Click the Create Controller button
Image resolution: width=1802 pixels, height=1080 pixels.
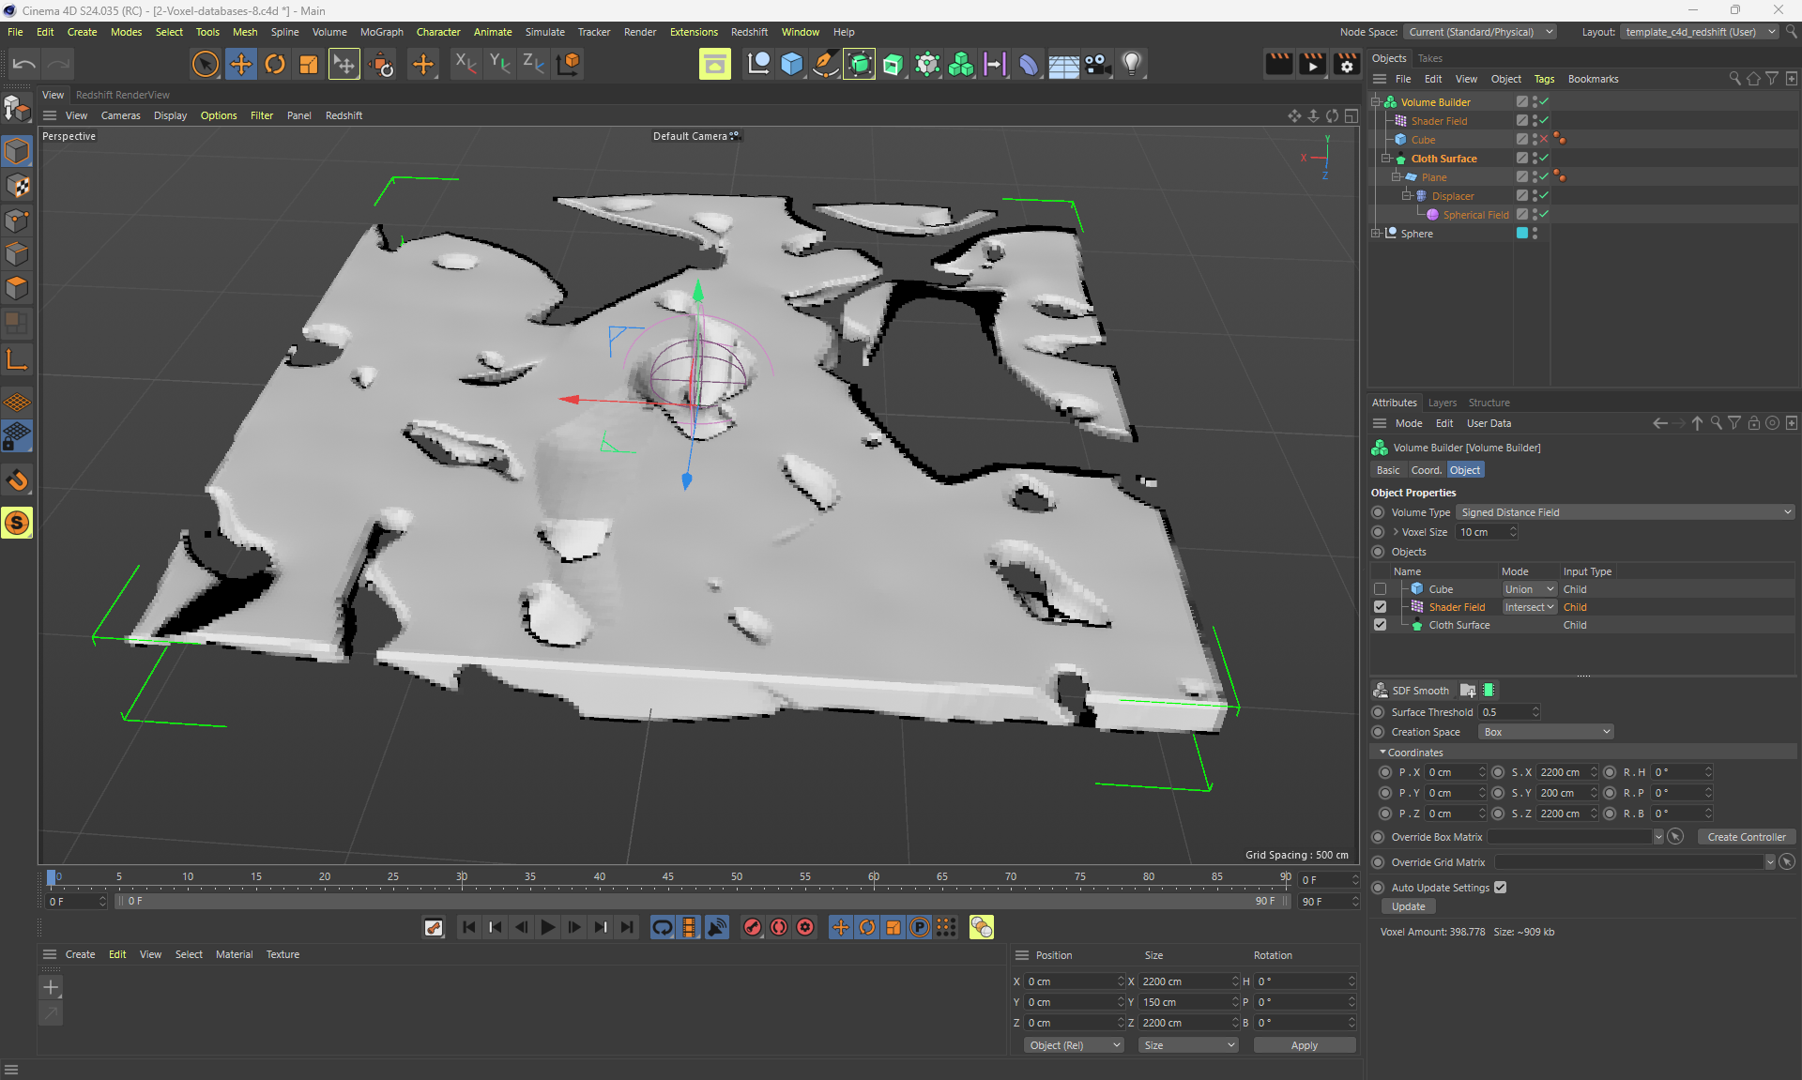[1746, 837]
